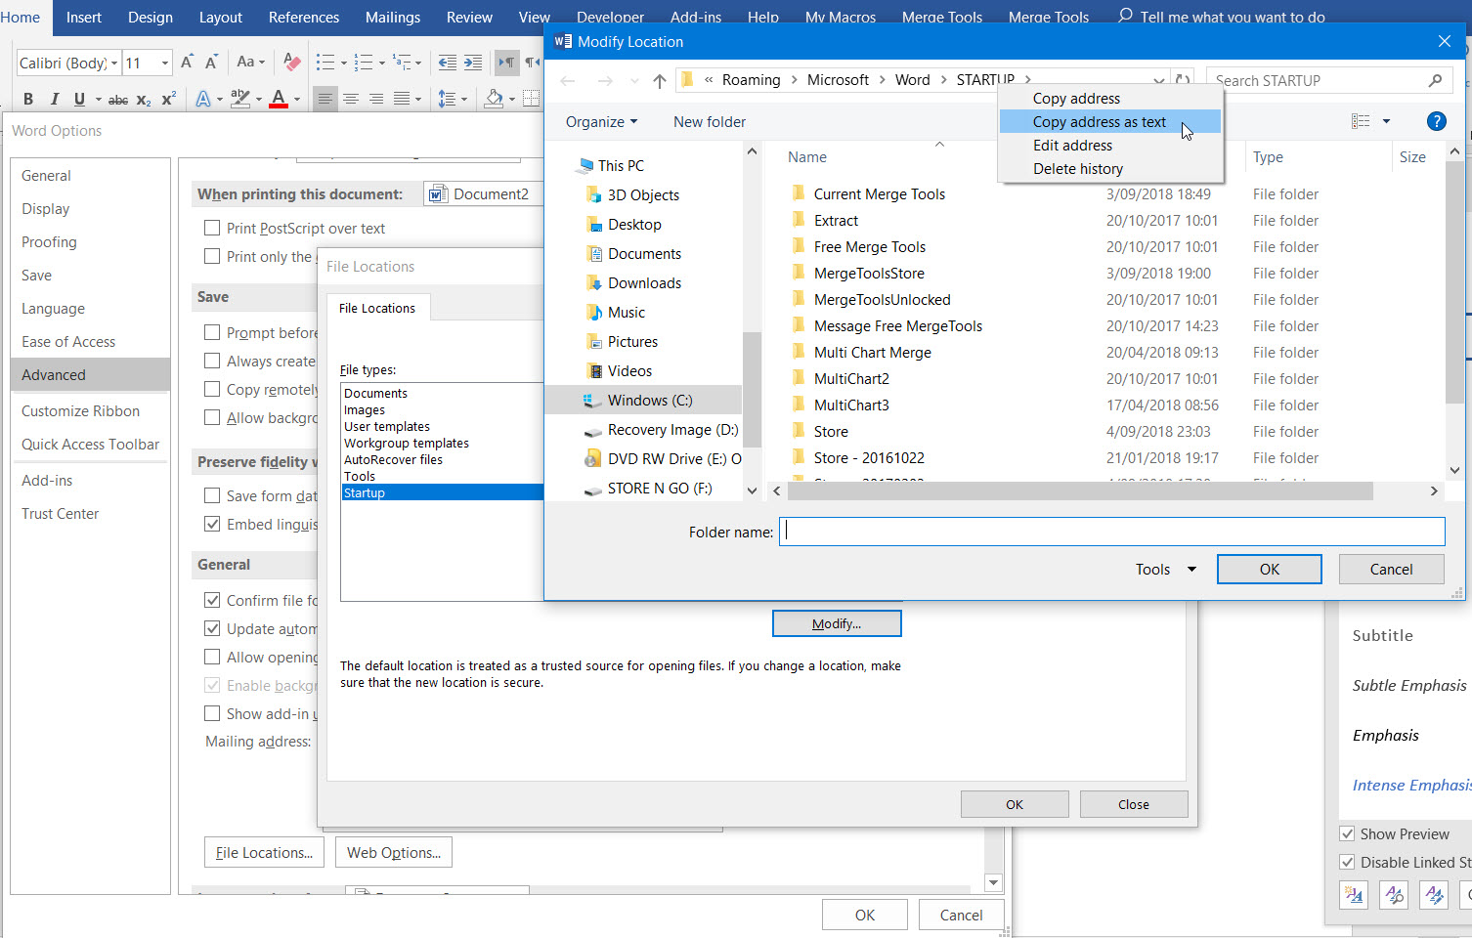
Task: Click the text highlight color button
Action: pyautogui.click(x=240, y=99)
